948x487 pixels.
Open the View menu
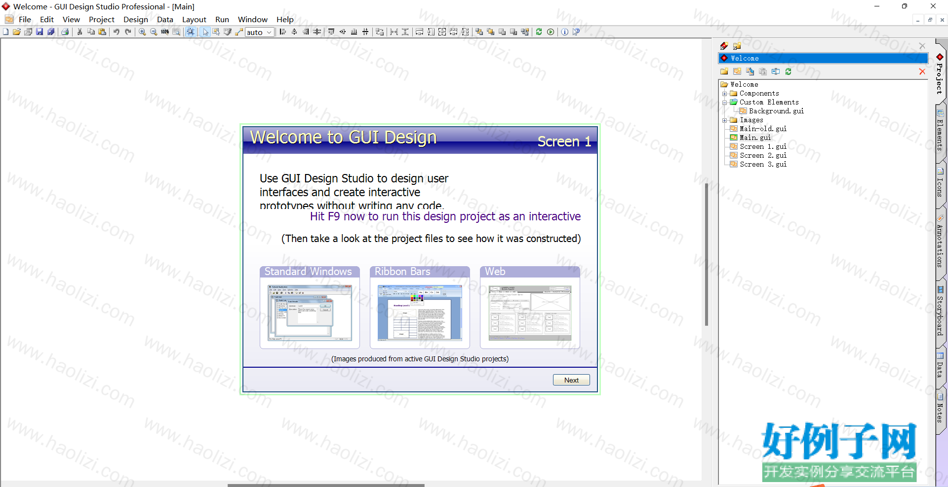pos(71,19)
